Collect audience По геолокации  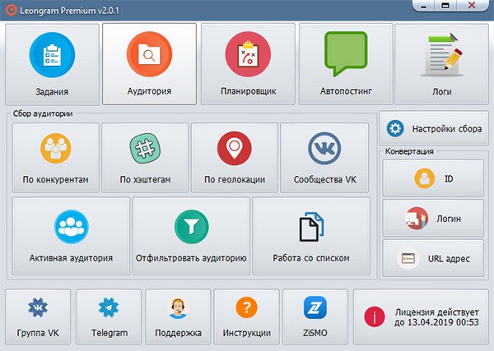tap(235, 157)
